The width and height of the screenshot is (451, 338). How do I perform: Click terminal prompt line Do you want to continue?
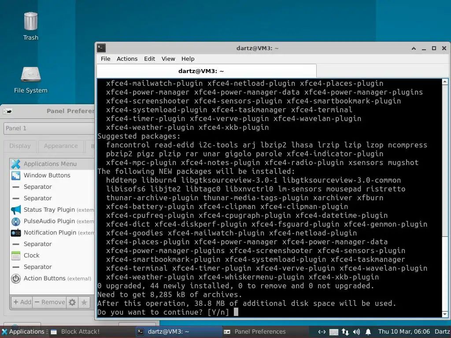163,312
